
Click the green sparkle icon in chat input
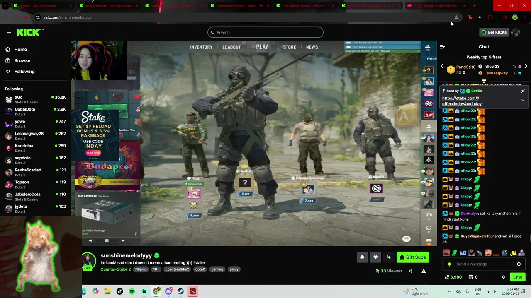[449, 264]
